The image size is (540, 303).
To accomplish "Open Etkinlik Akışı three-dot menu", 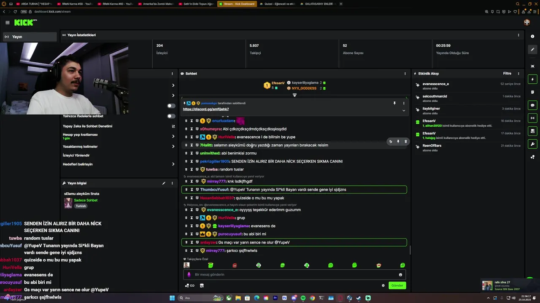I will (518, 74).
